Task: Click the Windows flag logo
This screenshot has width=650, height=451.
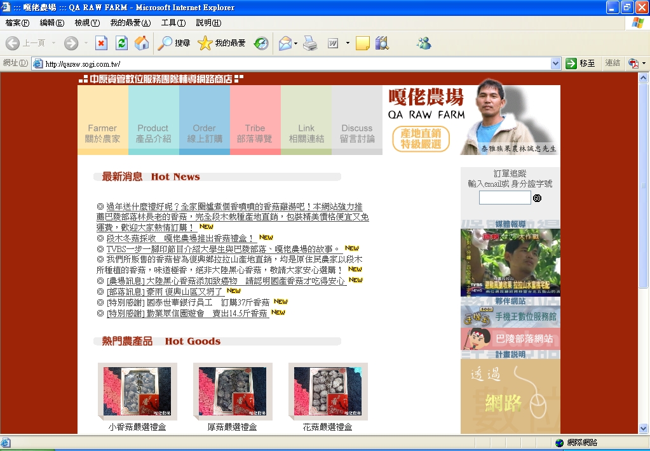Action: (x=637, y=23)
